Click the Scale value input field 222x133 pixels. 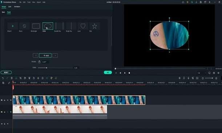(x=76, y=68)
